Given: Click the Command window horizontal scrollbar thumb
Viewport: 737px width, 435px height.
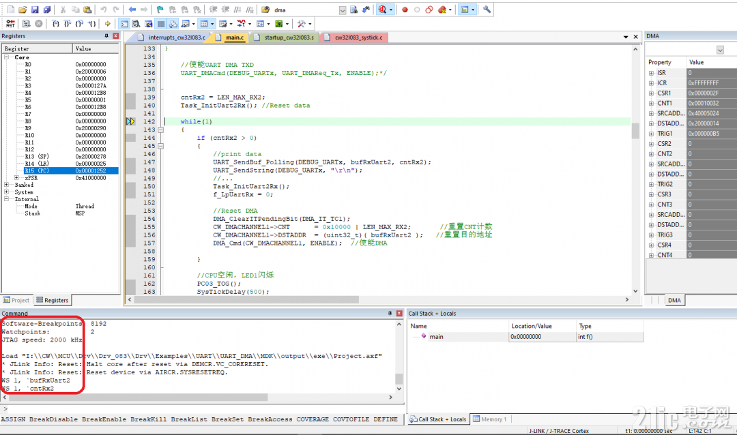Looking at the screenshot, I should click(138, 397).
